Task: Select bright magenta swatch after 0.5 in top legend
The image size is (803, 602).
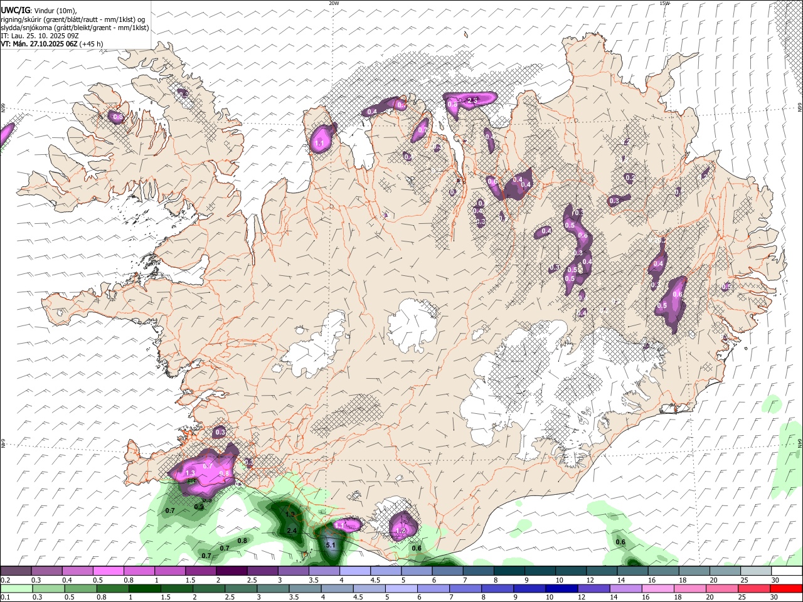Action: [109, 571]
